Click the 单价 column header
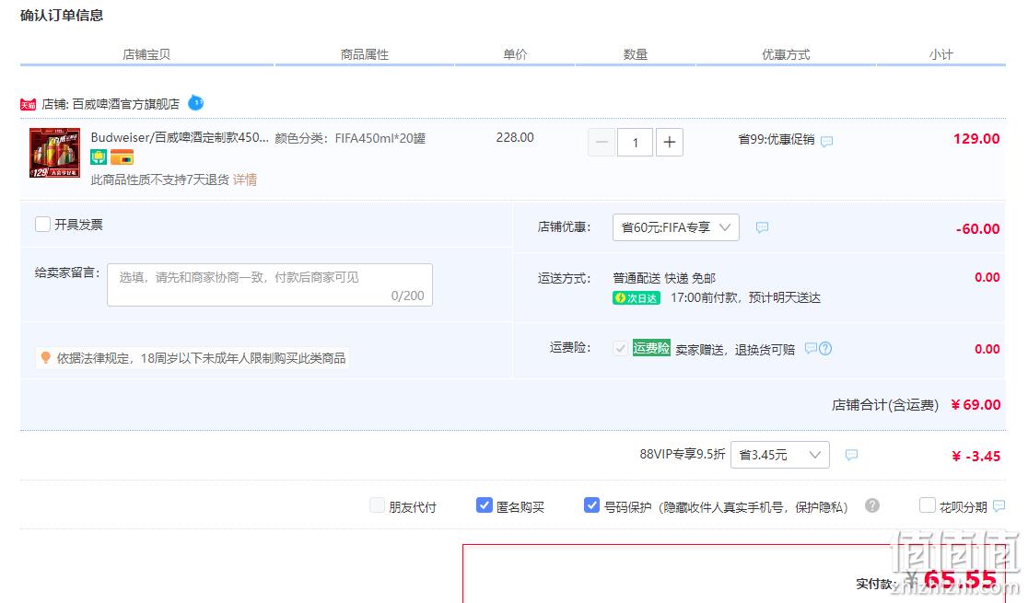1028x603 pixels. coord(515,54)
